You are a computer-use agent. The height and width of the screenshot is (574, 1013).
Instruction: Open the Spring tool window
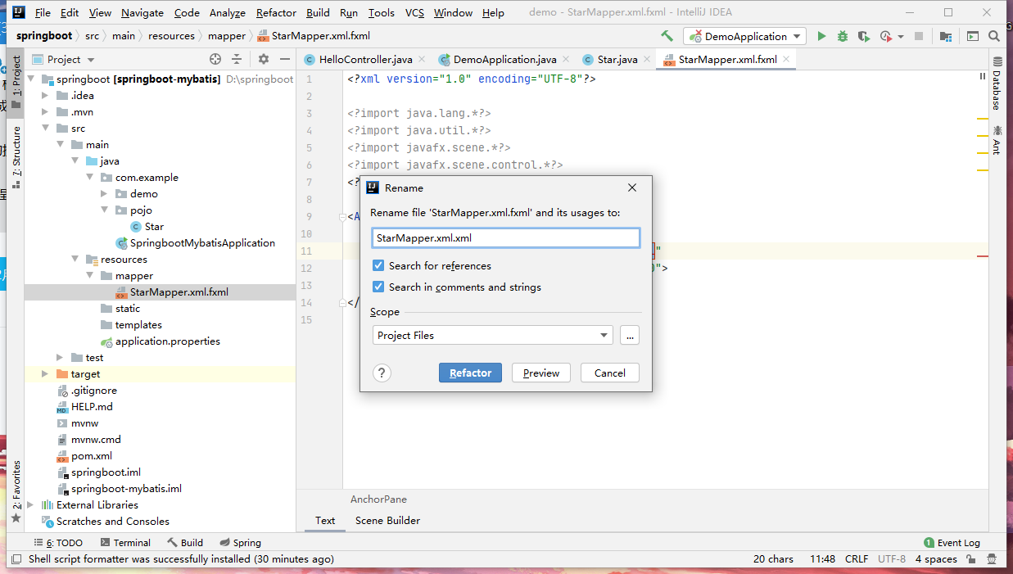(241, 542)
